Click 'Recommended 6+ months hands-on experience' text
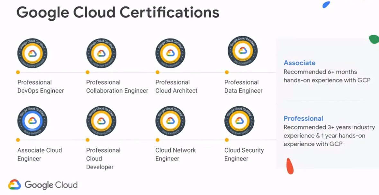 [327, 76]
